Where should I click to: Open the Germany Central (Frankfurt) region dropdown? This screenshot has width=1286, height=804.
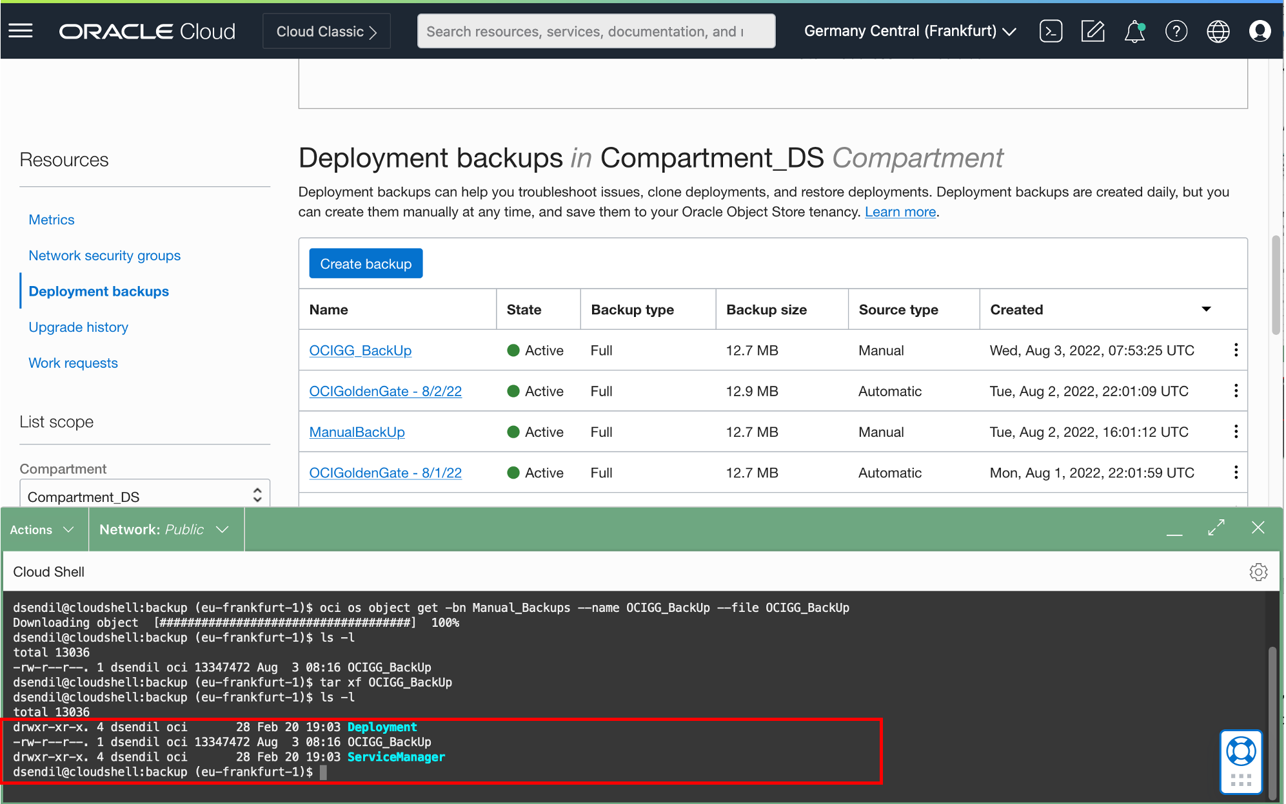[x=909, y=30]
